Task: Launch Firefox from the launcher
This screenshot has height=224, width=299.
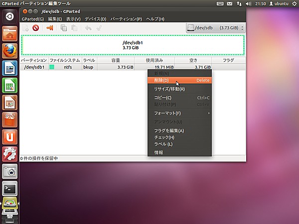Action: click(9, 51)
